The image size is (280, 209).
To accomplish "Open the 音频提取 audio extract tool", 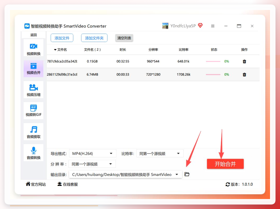I will 33,132.
